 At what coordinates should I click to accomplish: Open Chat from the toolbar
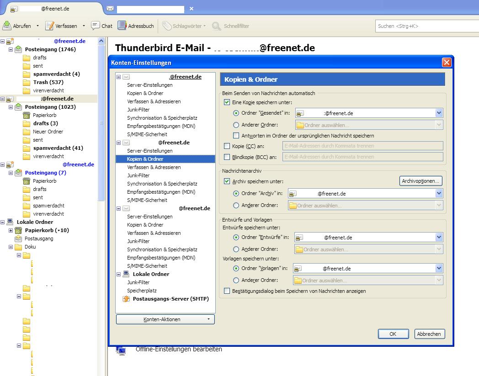pos(102,26)
